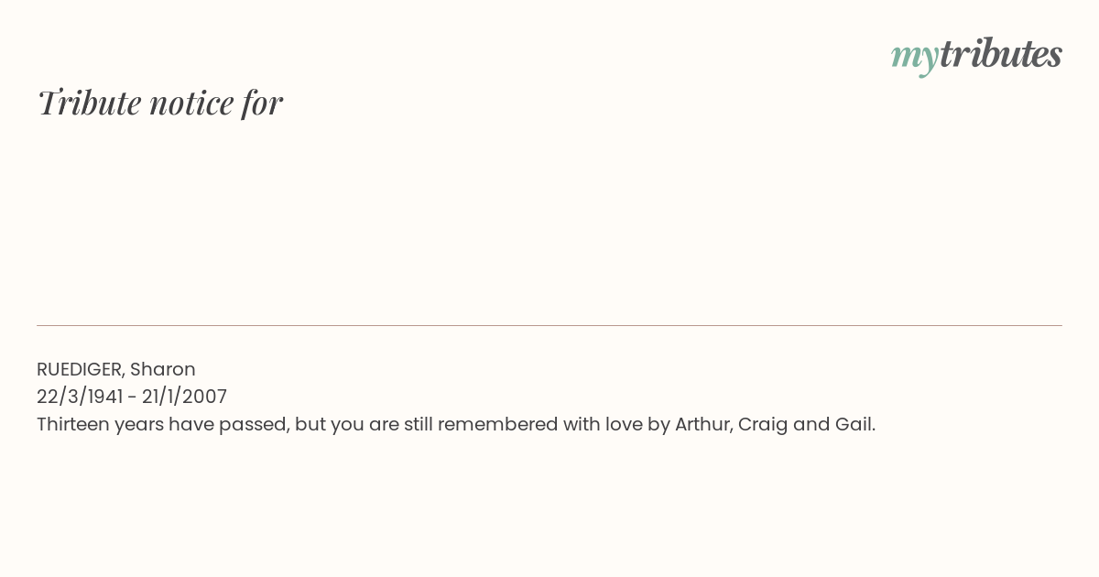Click the grey "tributes" word in the logo
This screenshot has width=1099, height=577.
(x=1001, y=53)
